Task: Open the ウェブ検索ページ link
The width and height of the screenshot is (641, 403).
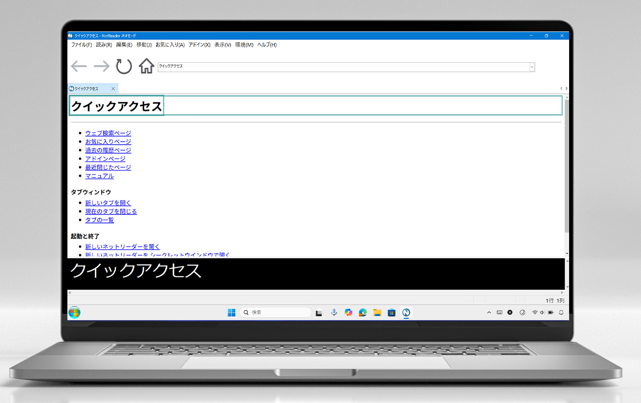Action: 108,133
